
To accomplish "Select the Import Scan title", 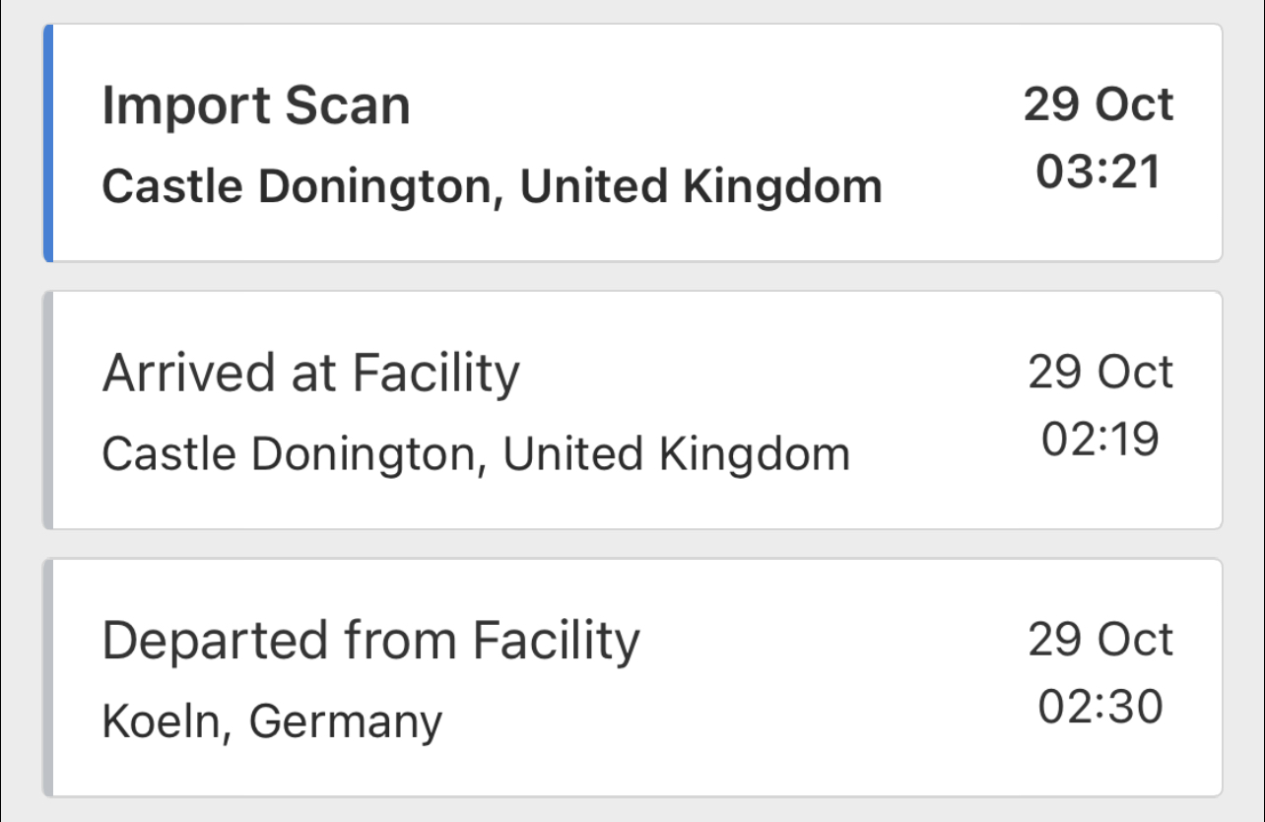I will click(256, 105).
